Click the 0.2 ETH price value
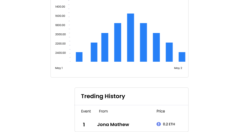This screenshot has width=239, height=132. point(169,124)
